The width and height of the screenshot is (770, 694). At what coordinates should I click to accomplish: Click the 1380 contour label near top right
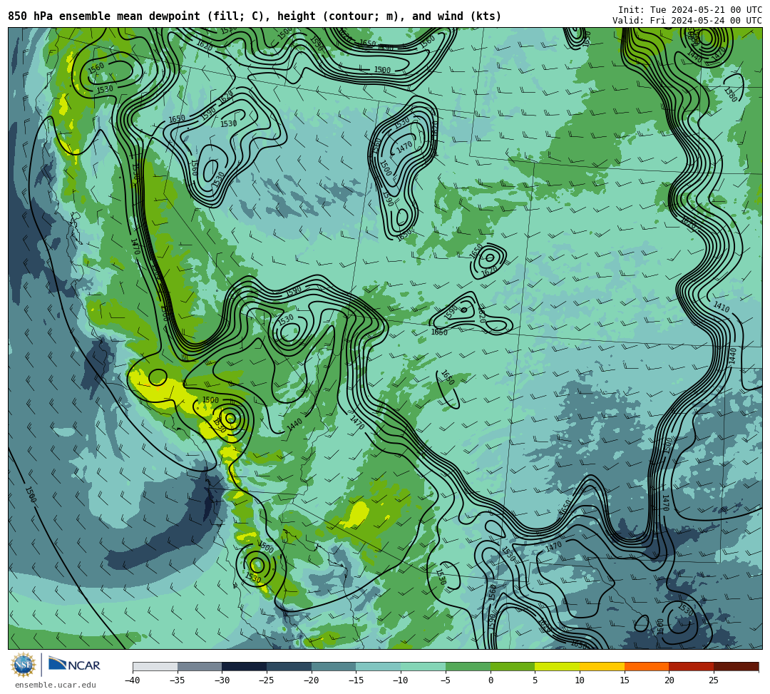(730, 94)
